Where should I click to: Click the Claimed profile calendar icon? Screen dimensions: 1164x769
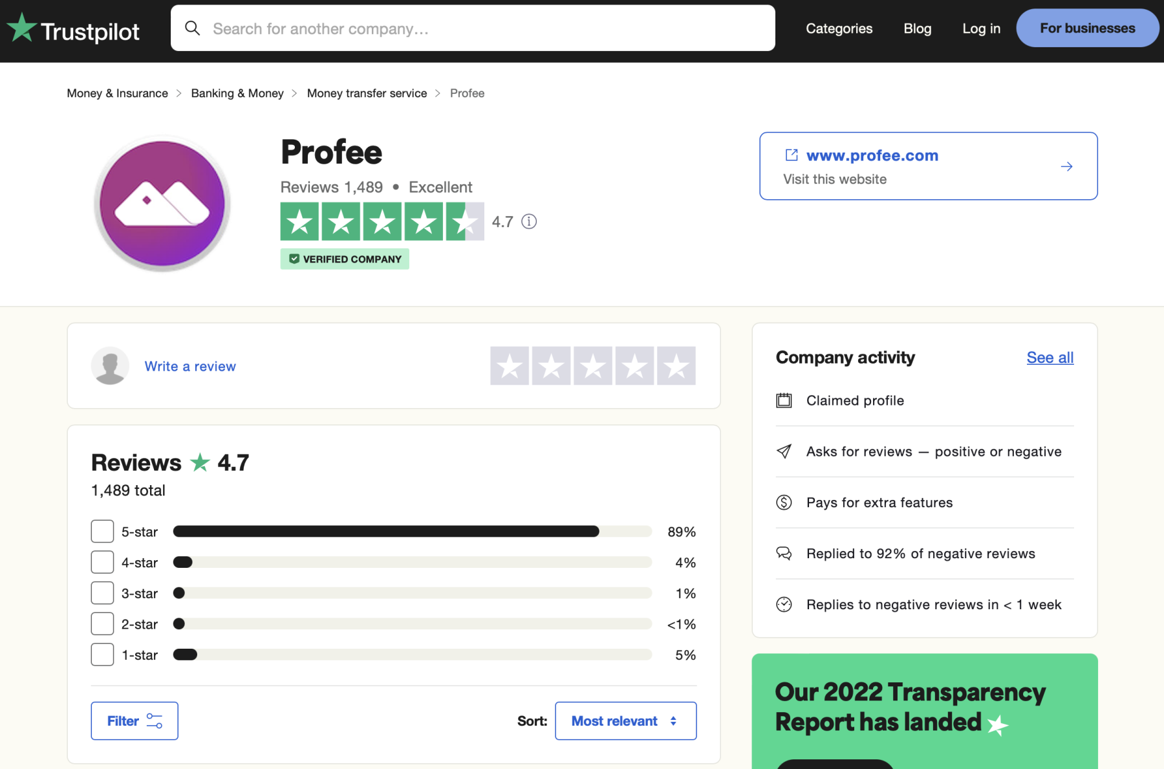784,400
